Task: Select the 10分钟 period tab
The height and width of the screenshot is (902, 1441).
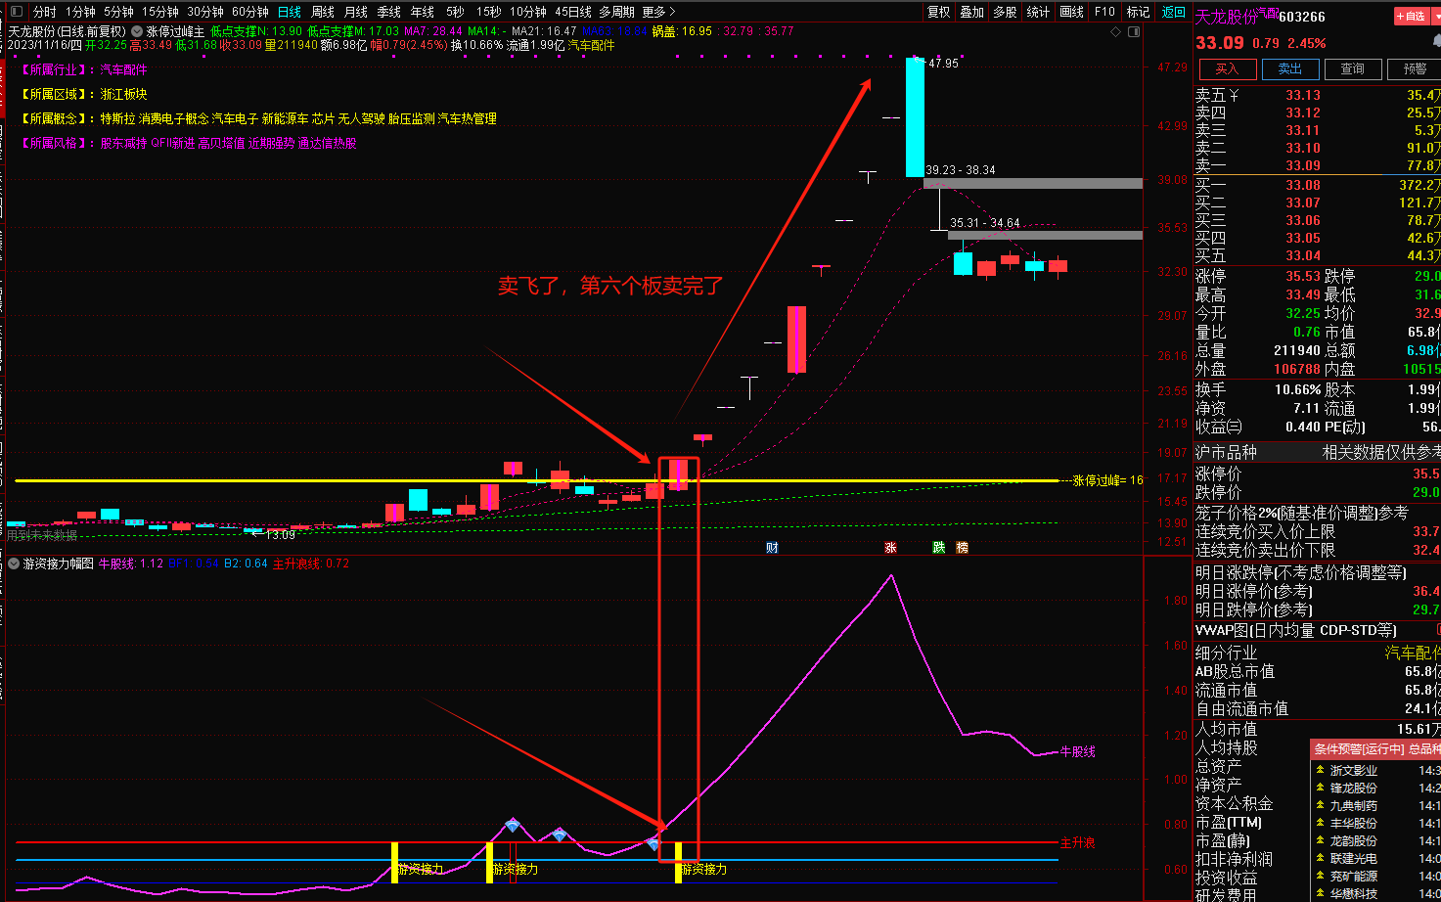Action: tap(528, 12)
